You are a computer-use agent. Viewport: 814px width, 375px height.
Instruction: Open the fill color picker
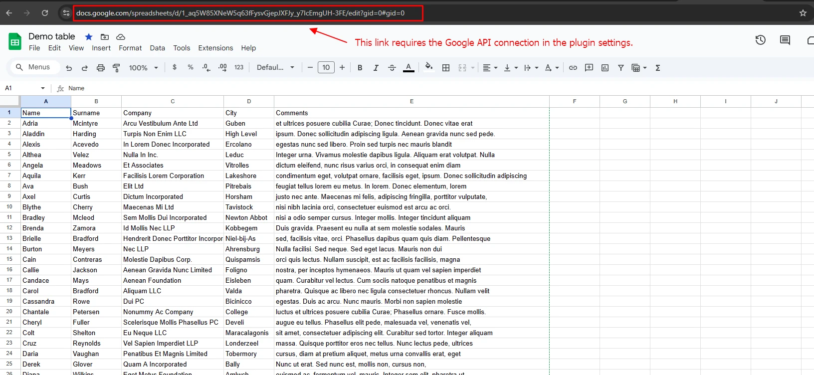point(429,67)
